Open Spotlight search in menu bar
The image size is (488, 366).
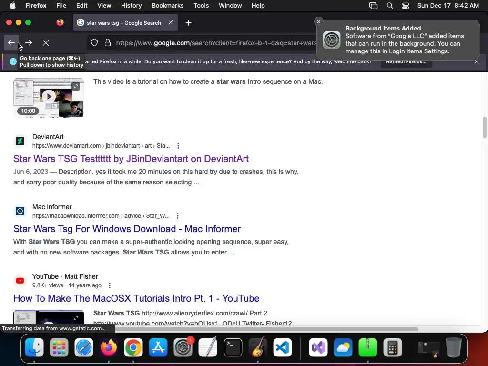coord(390,6)
